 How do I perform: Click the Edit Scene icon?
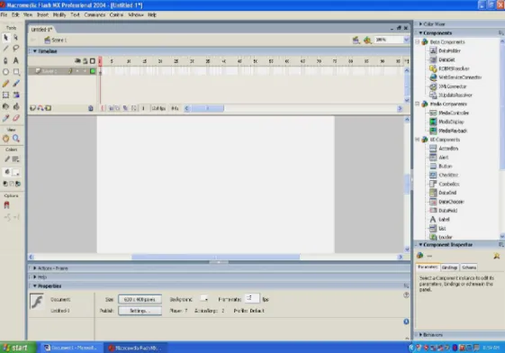click(356, 40)
